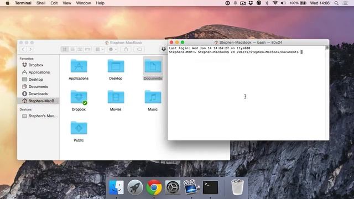Switch Finder to list view

[x=72, y=49]
